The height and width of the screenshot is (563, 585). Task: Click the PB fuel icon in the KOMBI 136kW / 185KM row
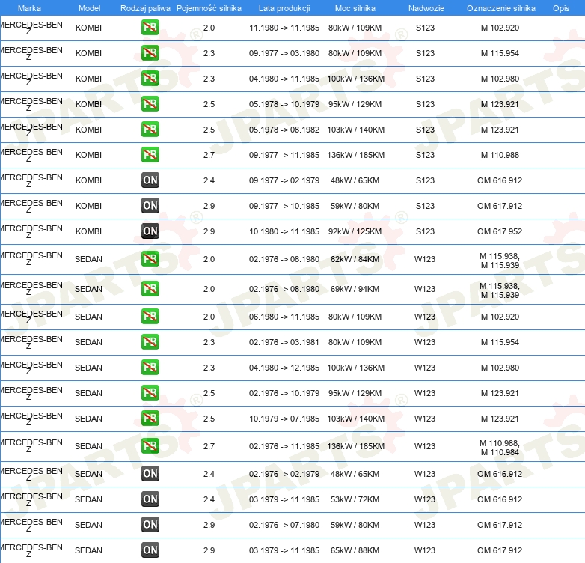[x=150, y=155]
